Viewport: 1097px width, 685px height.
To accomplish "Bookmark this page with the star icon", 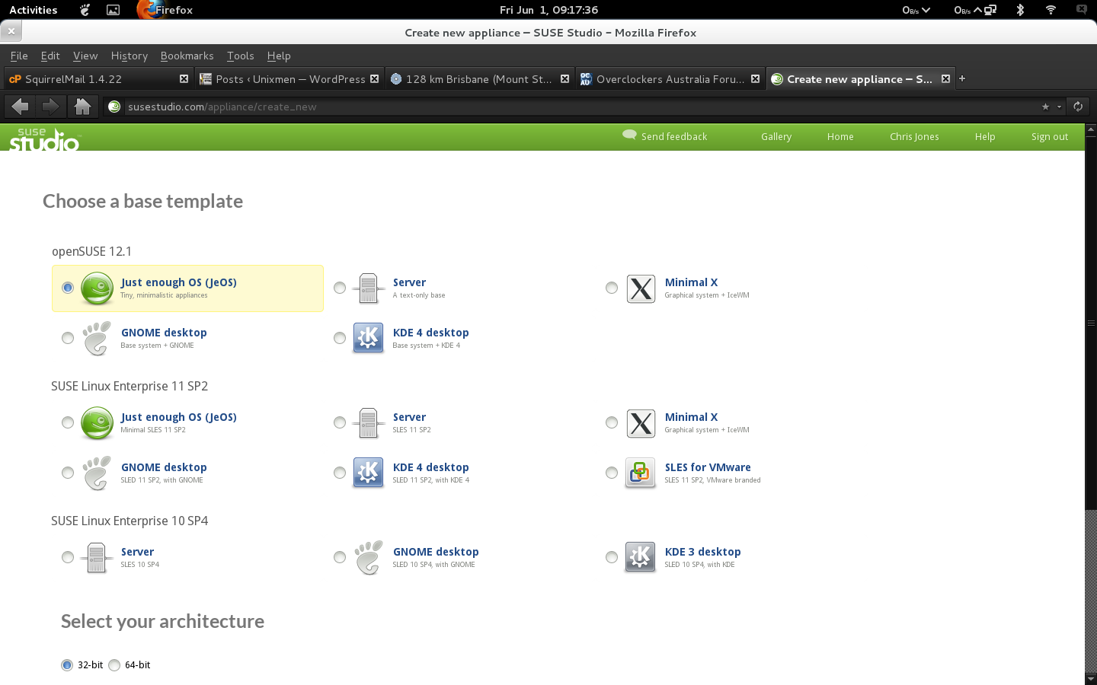I will click(x=1046, y=107).
